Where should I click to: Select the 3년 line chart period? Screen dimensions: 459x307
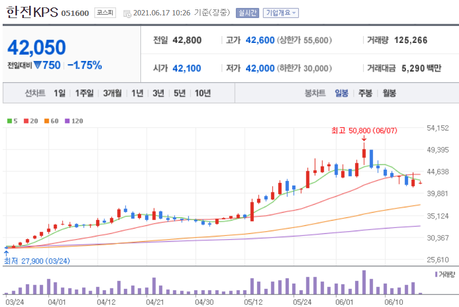(x=158, y=93)
